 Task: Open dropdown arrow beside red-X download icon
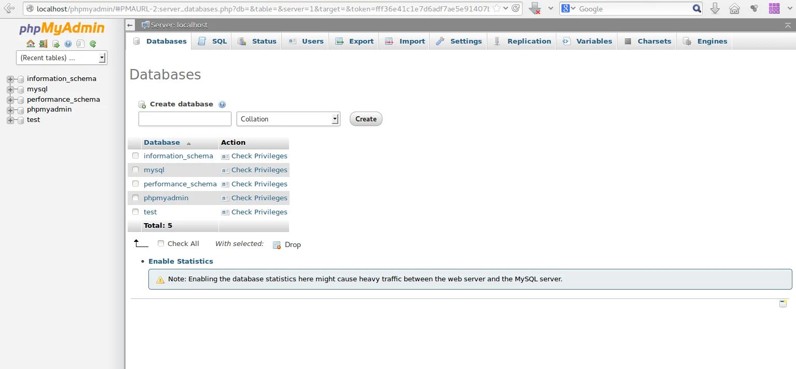point(550,8)
